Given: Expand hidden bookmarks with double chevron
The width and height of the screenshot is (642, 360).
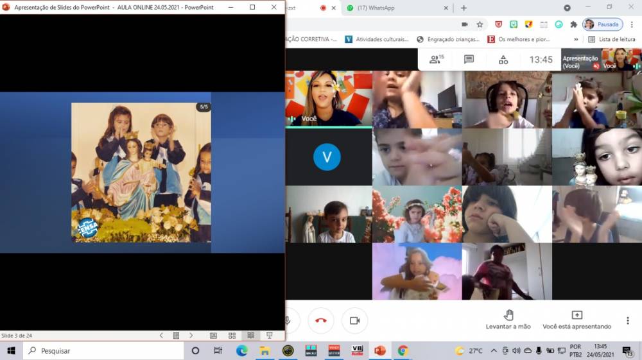Looking at the screenshot, I should pyautogui.click(x=576, y=39).
